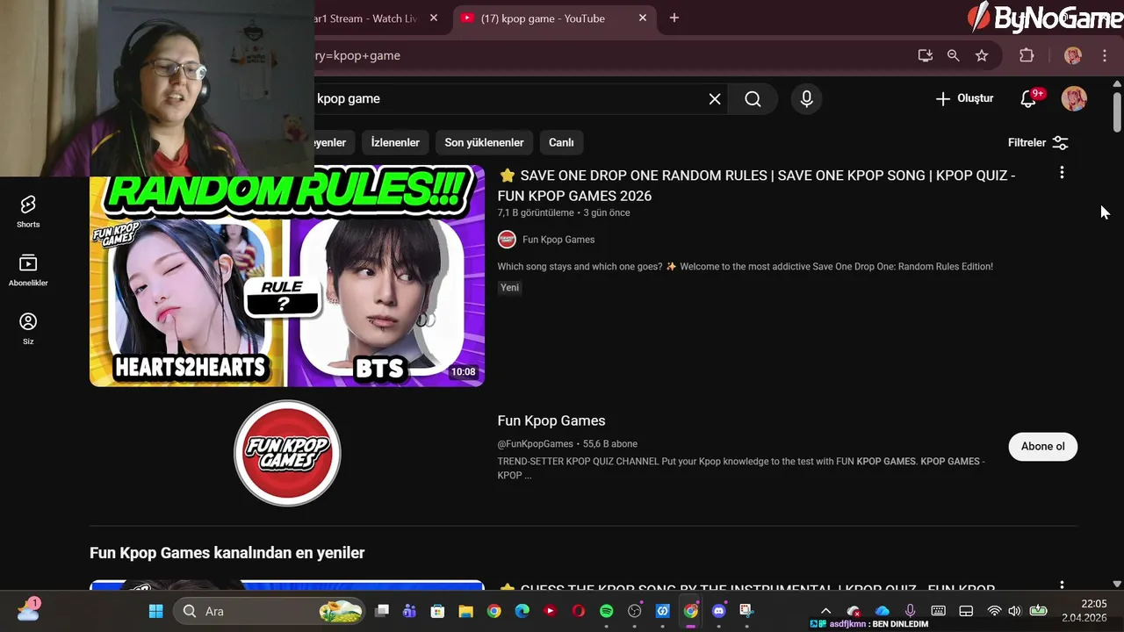
Task: Open the Filtreler search filters
Action: 1038,142
